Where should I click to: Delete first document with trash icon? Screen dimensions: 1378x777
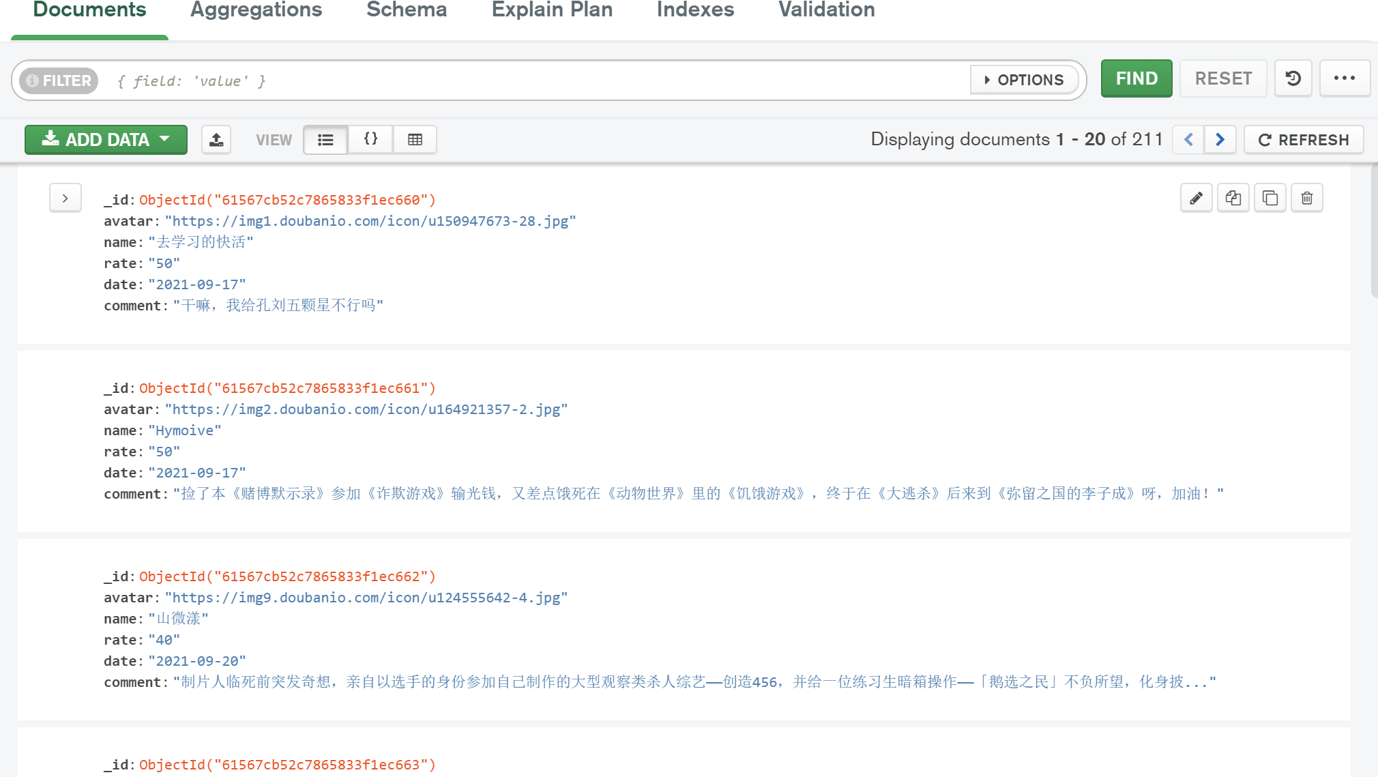(x=1306, y=199)
